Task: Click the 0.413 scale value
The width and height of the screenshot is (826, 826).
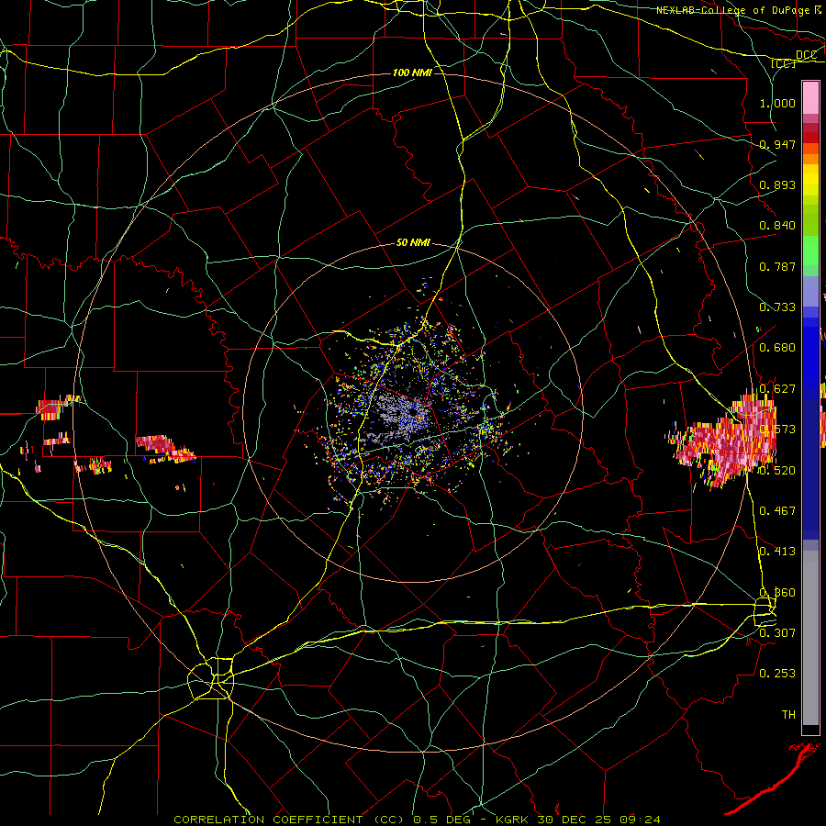Action: coord(777,551)
